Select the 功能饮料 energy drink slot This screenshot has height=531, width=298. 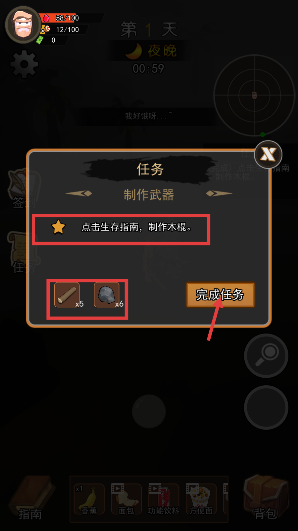(164, 499)
